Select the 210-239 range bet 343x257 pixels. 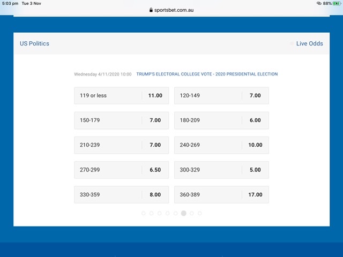(x=121, y=145)
